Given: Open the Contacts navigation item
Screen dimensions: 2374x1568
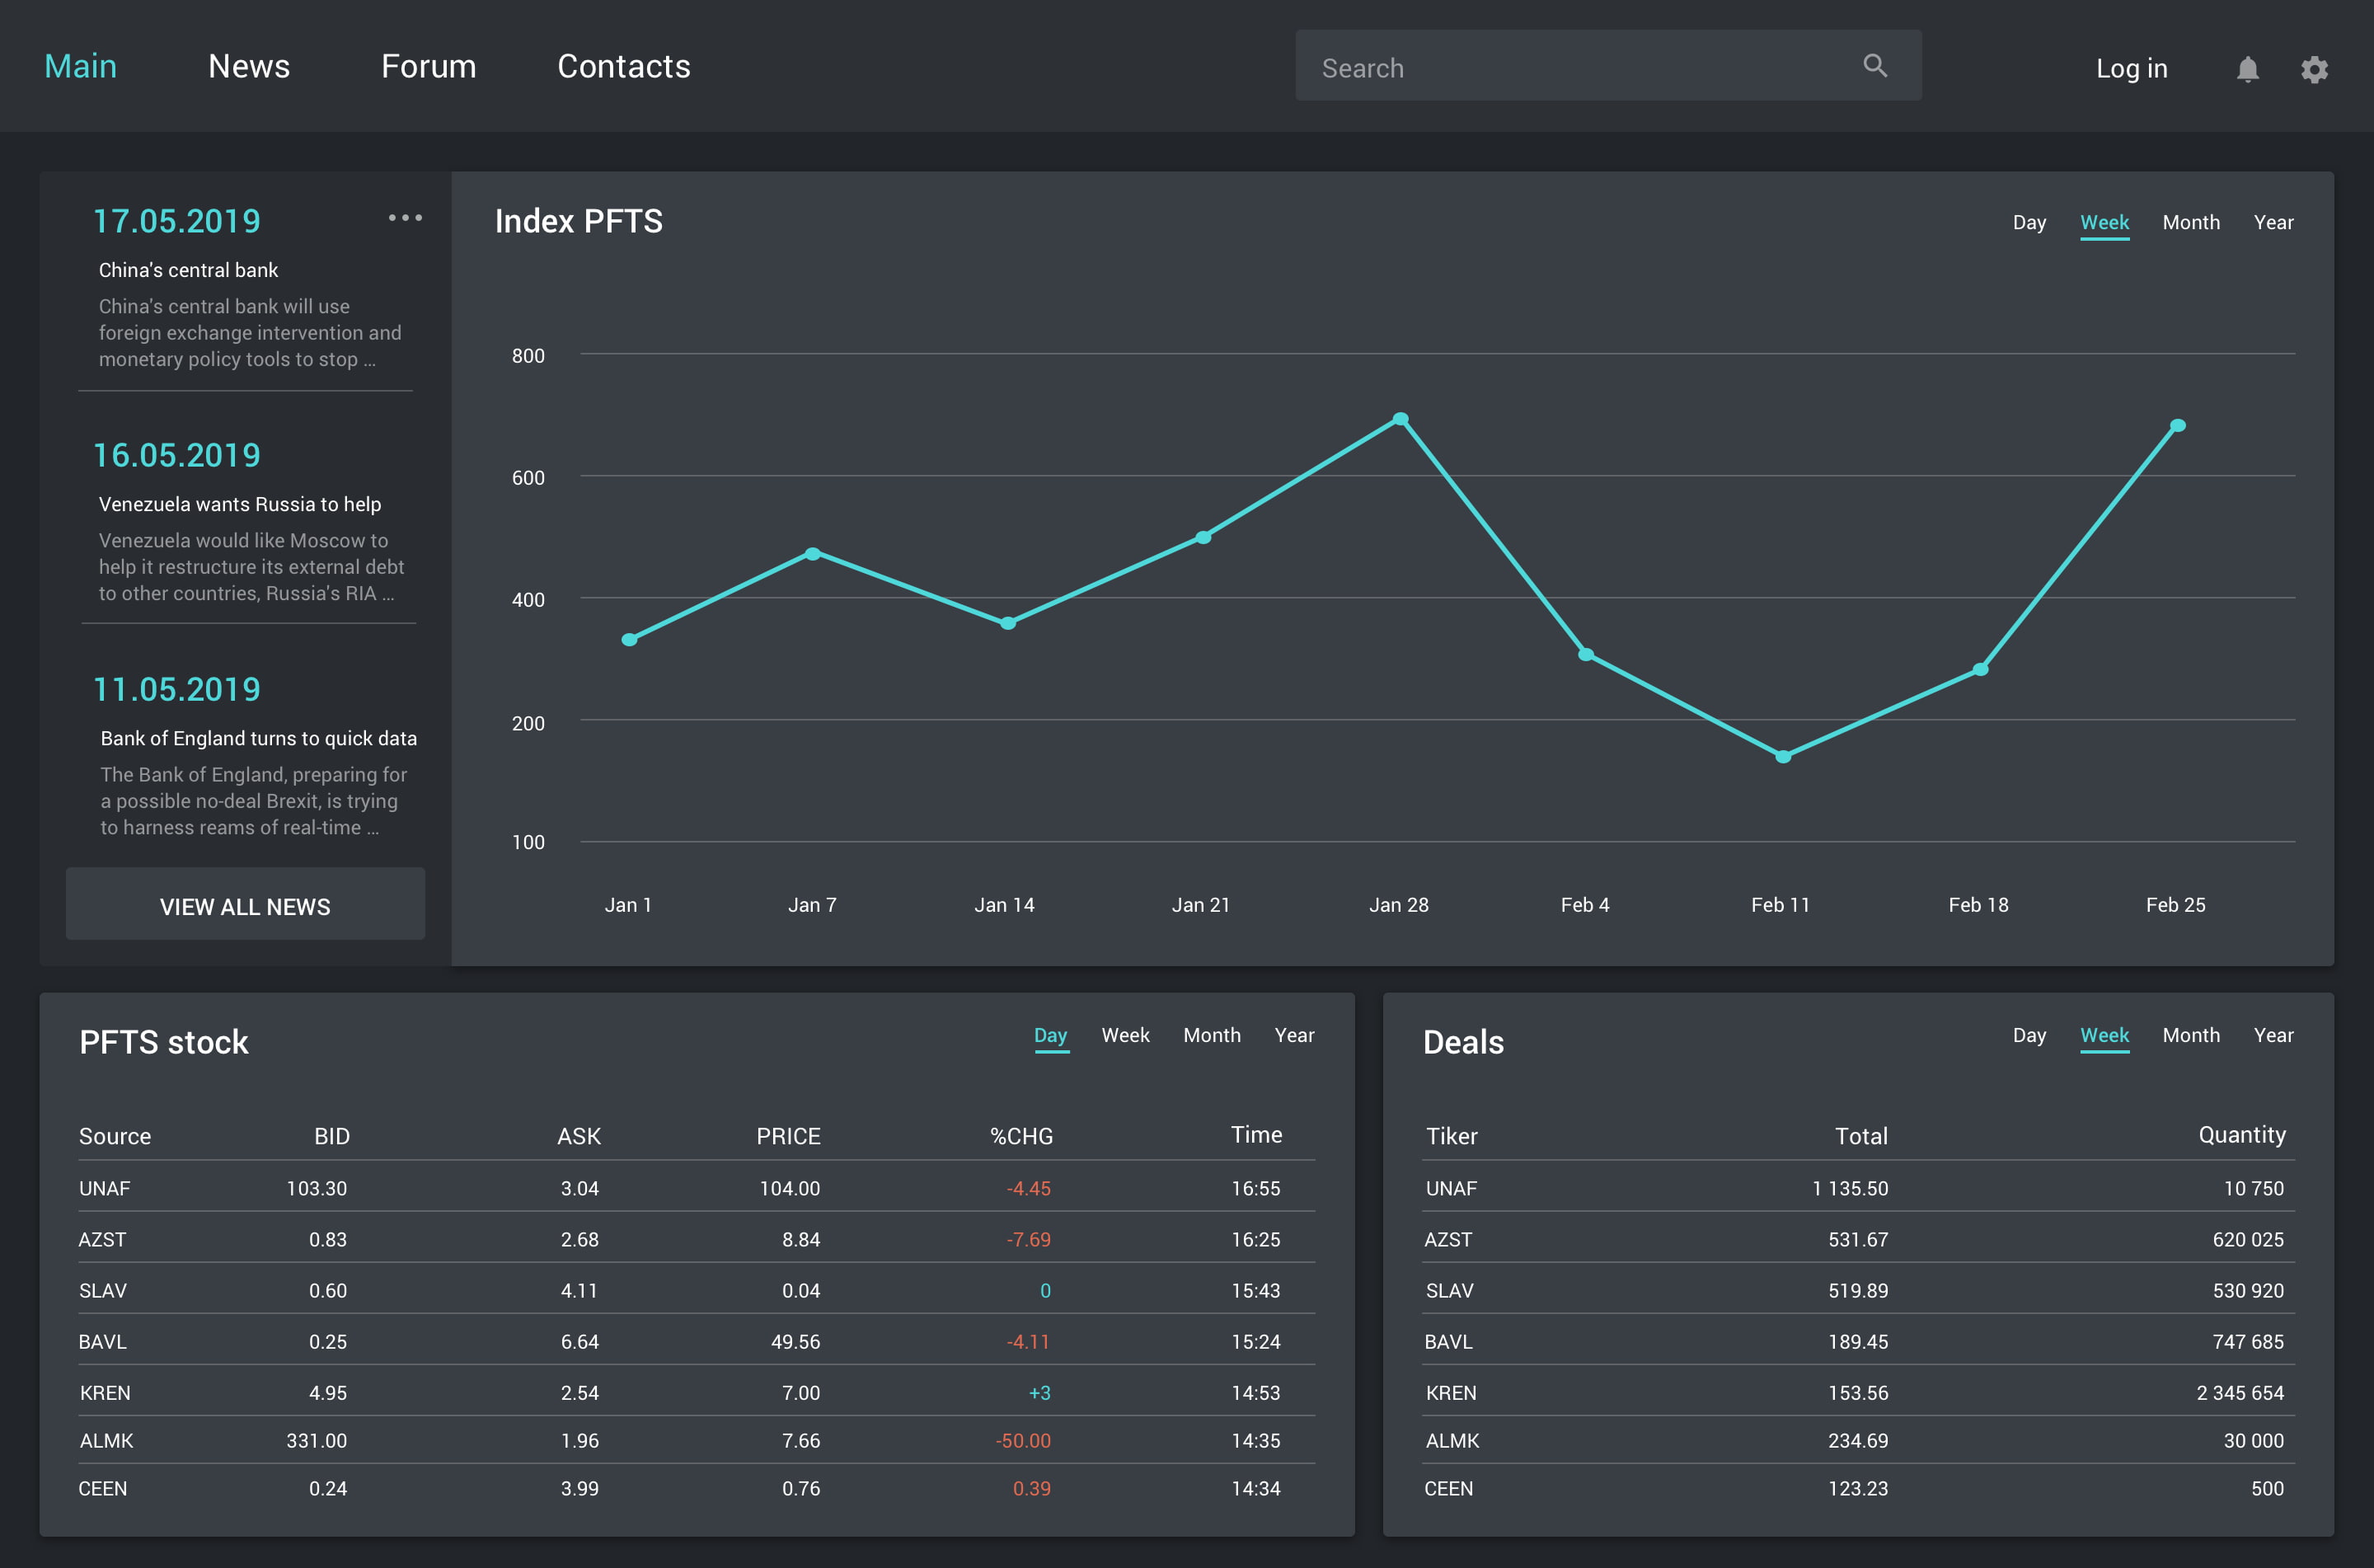Looking at the screenshot, I should (x=624, y=66).
